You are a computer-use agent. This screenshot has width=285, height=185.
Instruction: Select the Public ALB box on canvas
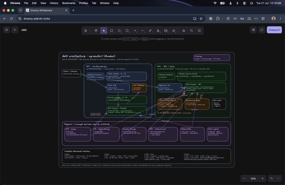(118, 88)
